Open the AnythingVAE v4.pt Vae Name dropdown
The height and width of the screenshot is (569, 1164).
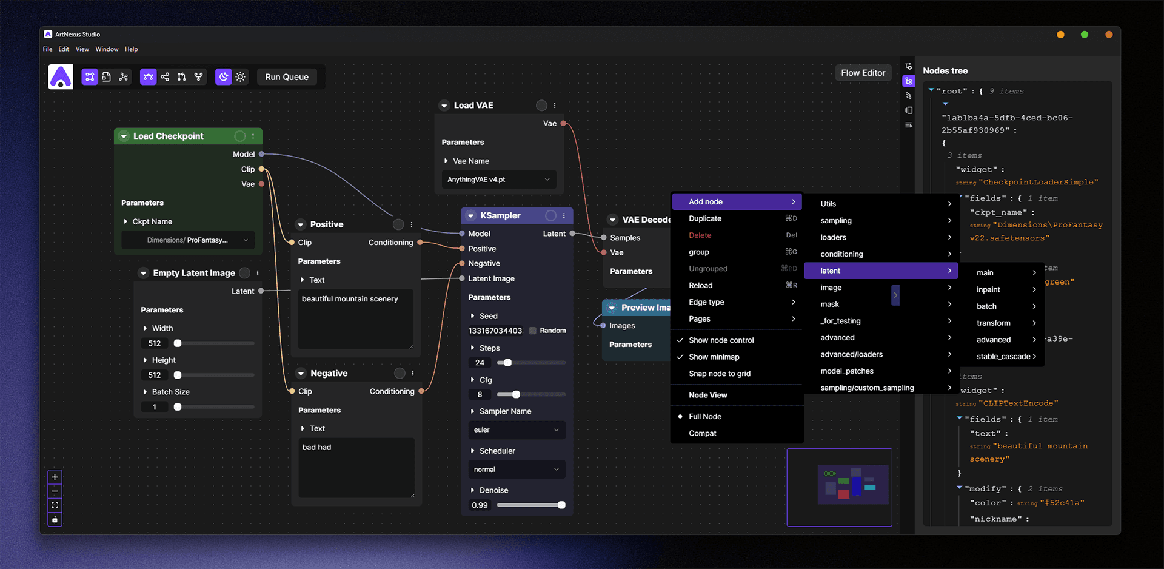pyautogui.click(x=498, y=180)
